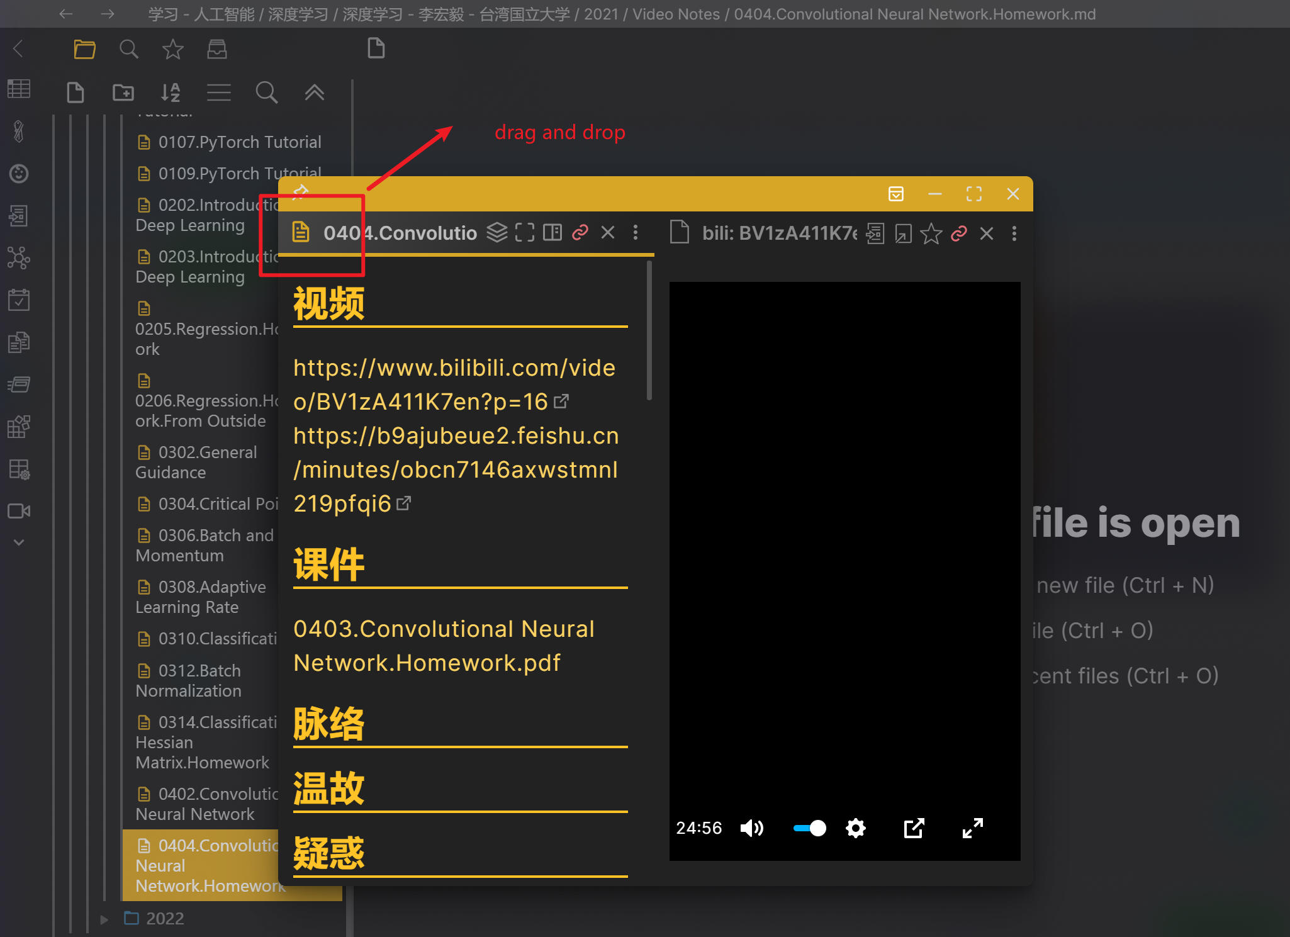Star the bili video tab as favorite
Viewport: 1290px width, 937px height.
click(931, 233)
